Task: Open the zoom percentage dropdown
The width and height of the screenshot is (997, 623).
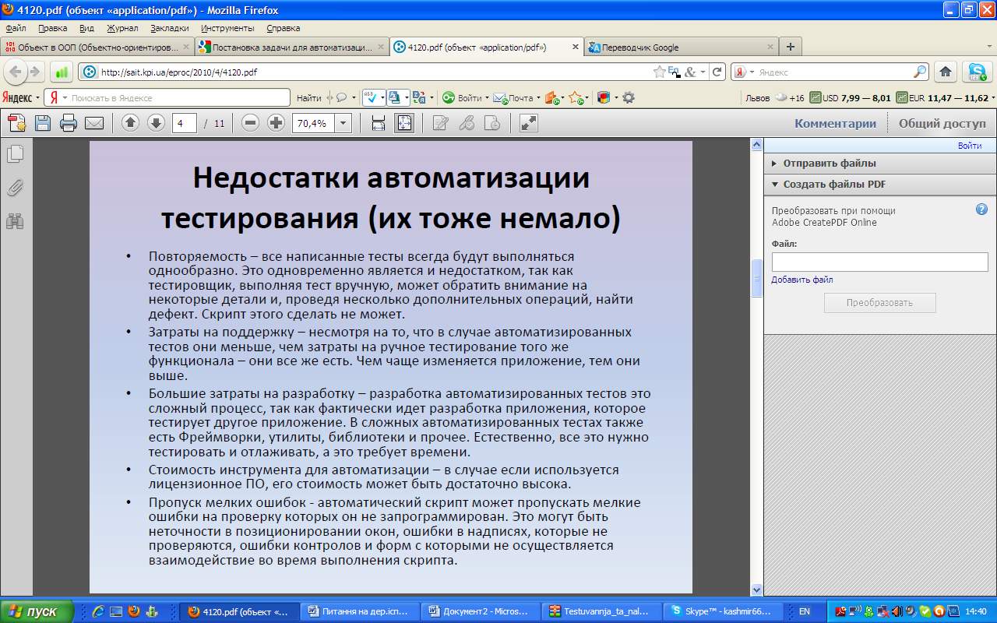Action: click(x=343, y=123)
